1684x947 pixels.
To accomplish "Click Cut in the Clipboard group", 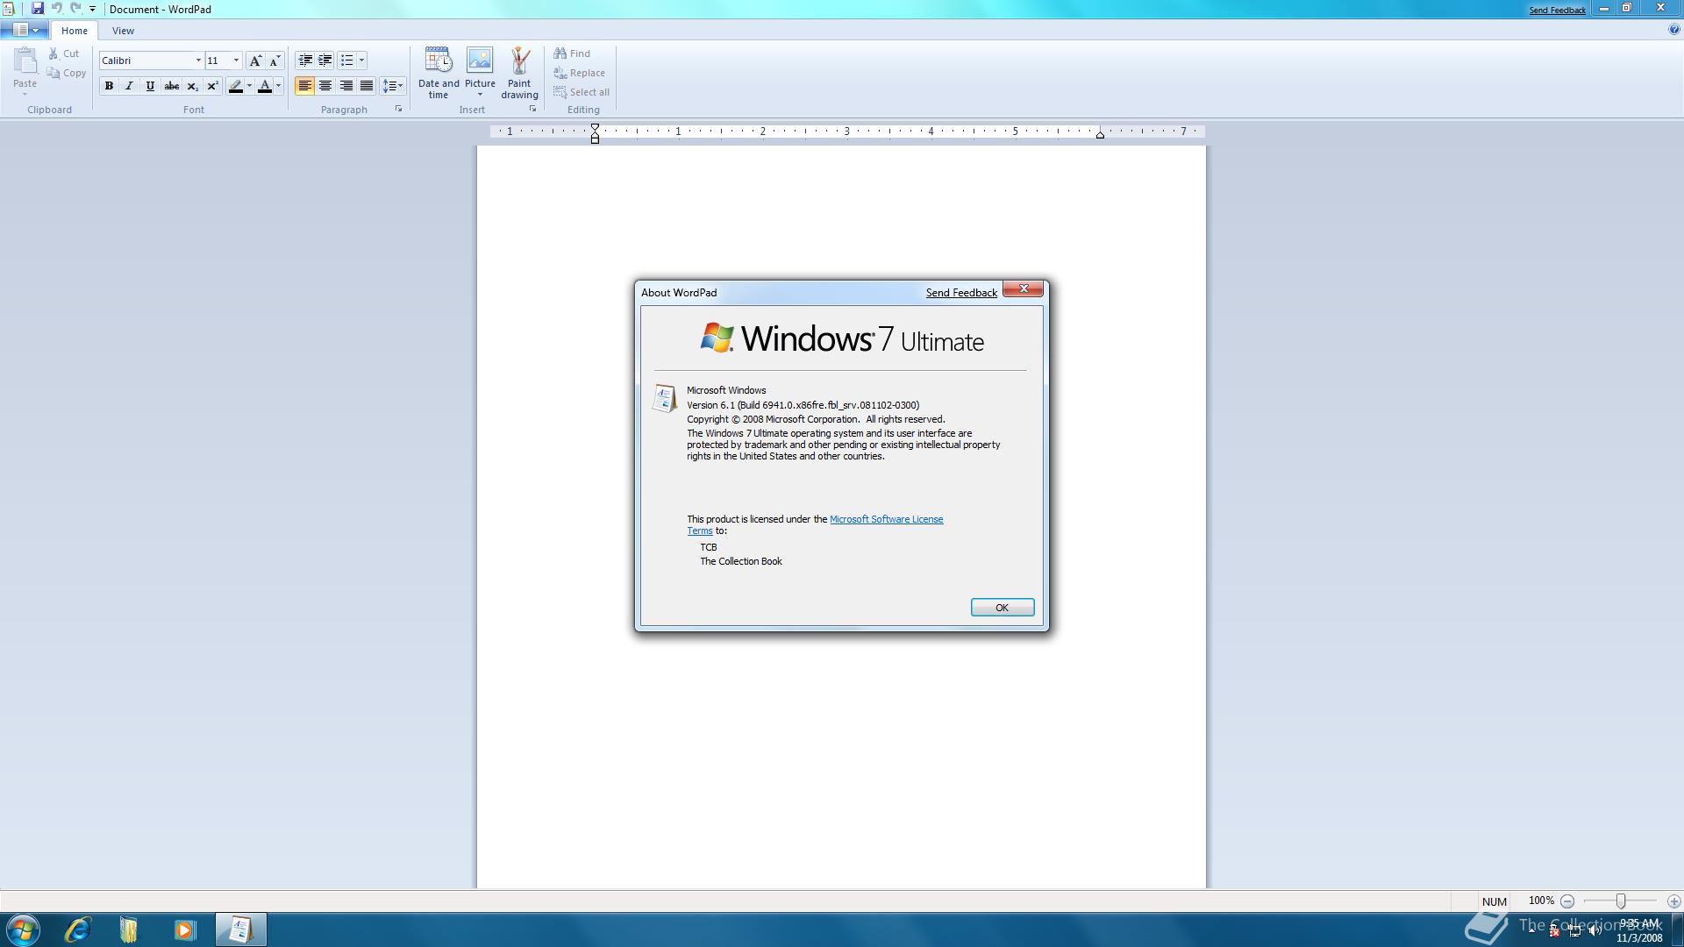I will (63, 53).
